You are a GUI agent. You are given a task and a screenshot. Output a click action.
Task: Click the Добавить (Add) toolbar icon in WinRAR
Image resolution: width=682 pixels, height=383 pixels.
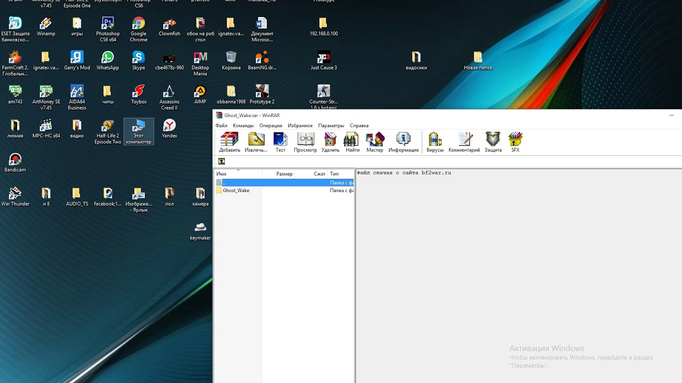(x=230, y=142)
